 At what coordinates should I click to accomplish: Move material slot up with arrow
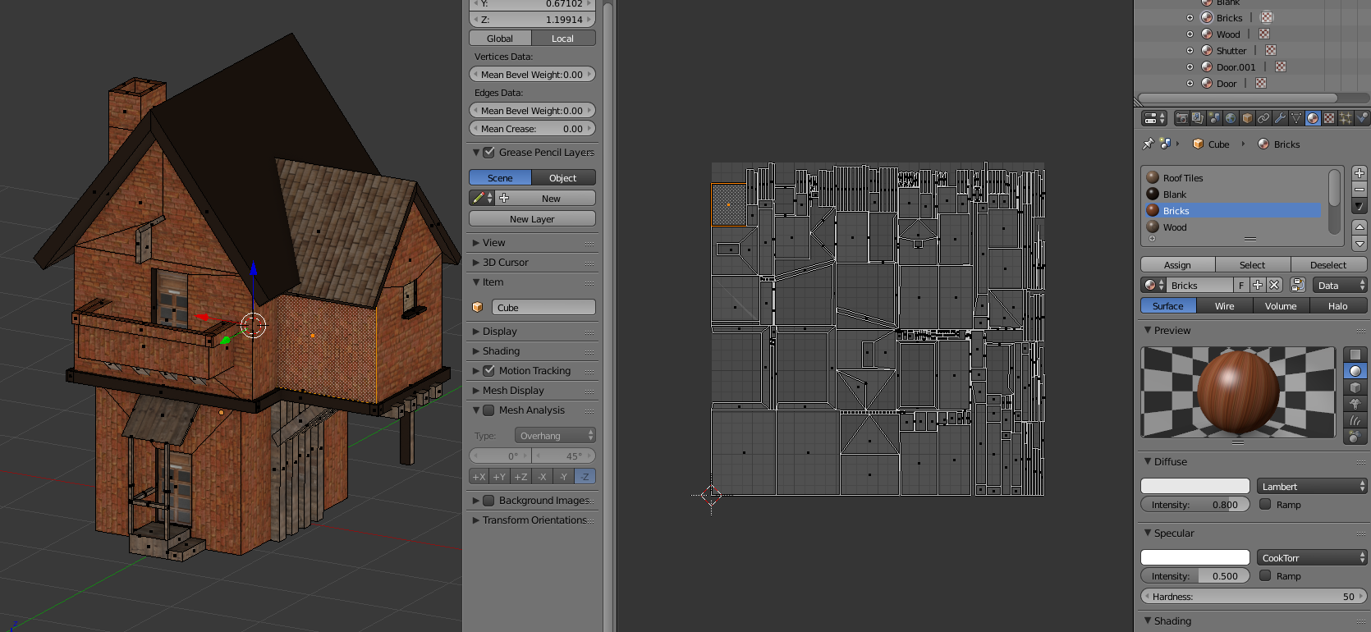pyautogui.click(x=1360, y=227)
